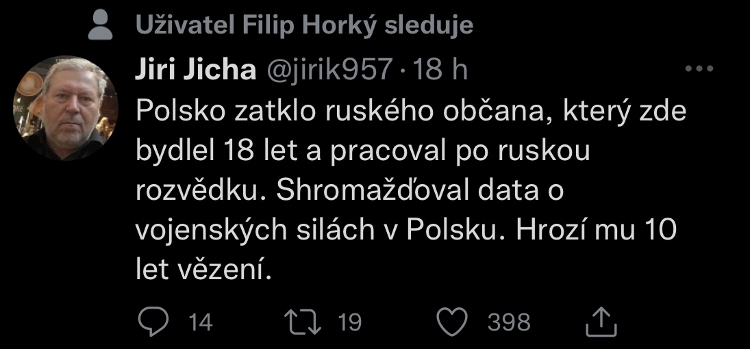Click the last line "let vězení."
The width and height of the screenshot is (750, 349).
pos(205,271)
